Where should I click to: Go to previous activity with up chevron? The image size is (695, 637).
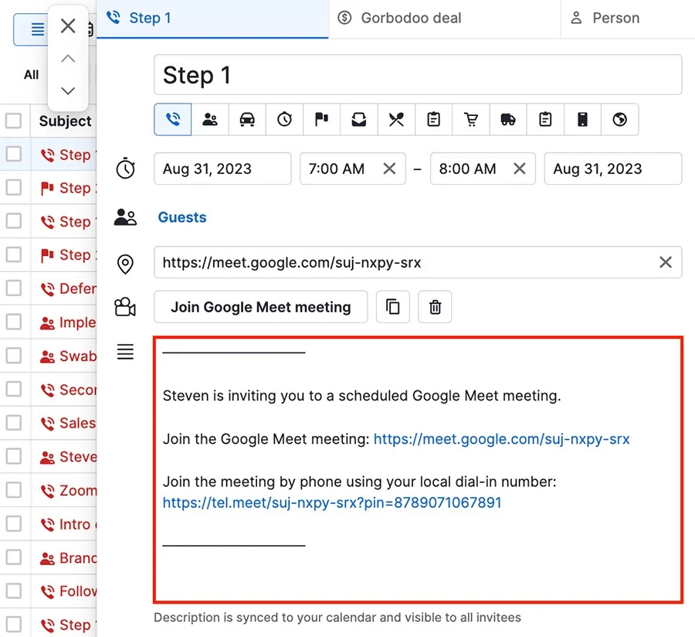(68, 59)
